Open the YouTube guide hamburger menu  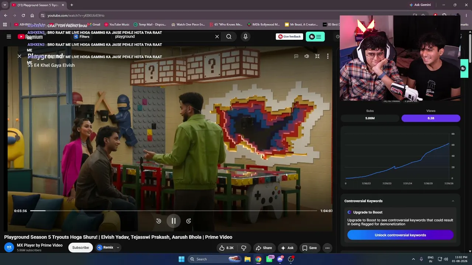(x=9, y=36)
